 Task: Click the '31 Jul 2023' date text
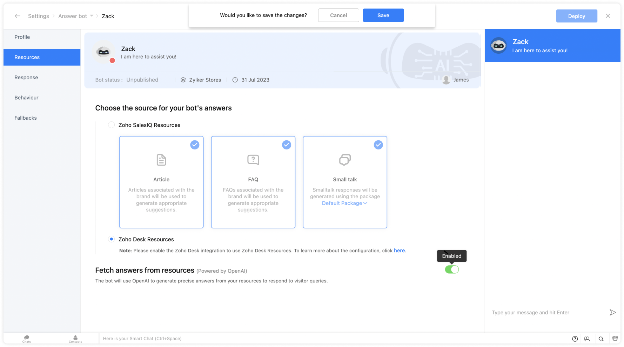(255, 80)
